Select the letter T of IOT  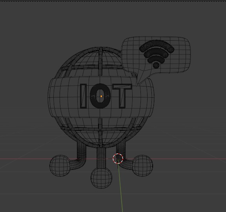click(x=122, y=96)
